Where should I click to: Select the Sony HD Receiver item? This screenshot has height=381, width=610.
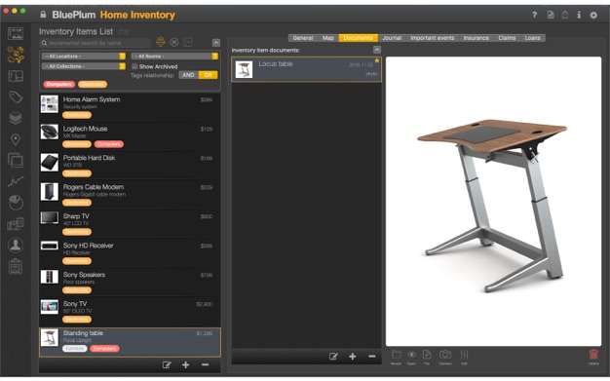click(130, 252)
